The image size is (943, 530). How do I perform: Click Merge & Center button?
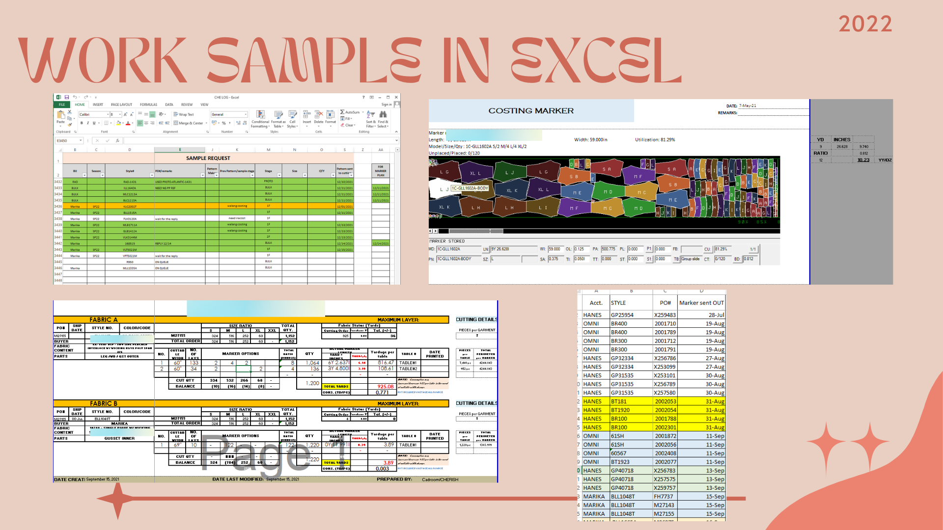click(188, 123)
